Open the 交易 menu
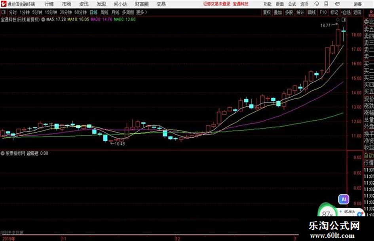This screenshot has width=374, height=241. click(x=161, y=4)
